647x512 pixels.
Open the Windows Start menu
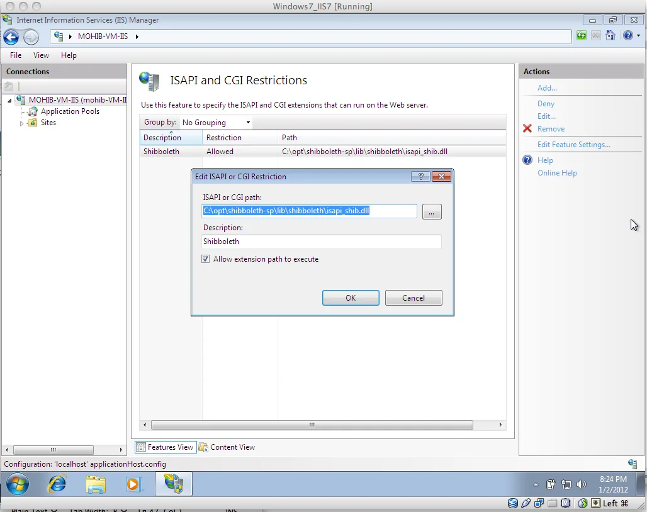(18, 484)
